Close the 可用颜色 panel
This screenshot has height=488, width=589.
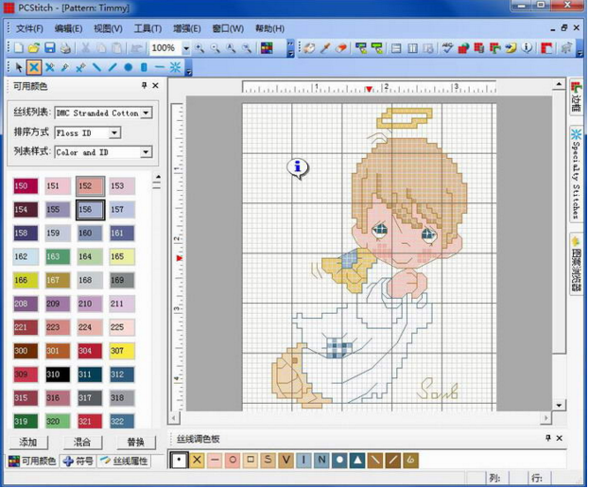coord(155,86)
